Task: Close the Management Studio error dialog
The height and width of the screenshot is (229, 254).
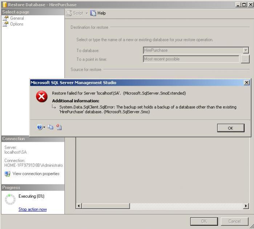Action: point(246,83)
